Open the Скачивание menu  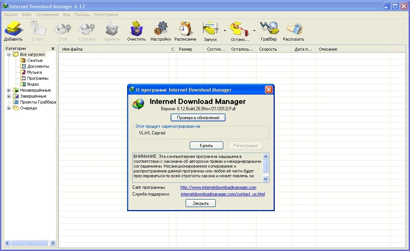tap(47, 15)
